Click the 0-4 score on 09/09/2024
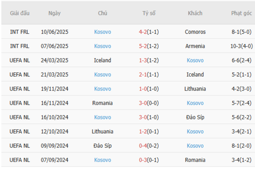Viewport: 255px width, 169px height. 144,145
